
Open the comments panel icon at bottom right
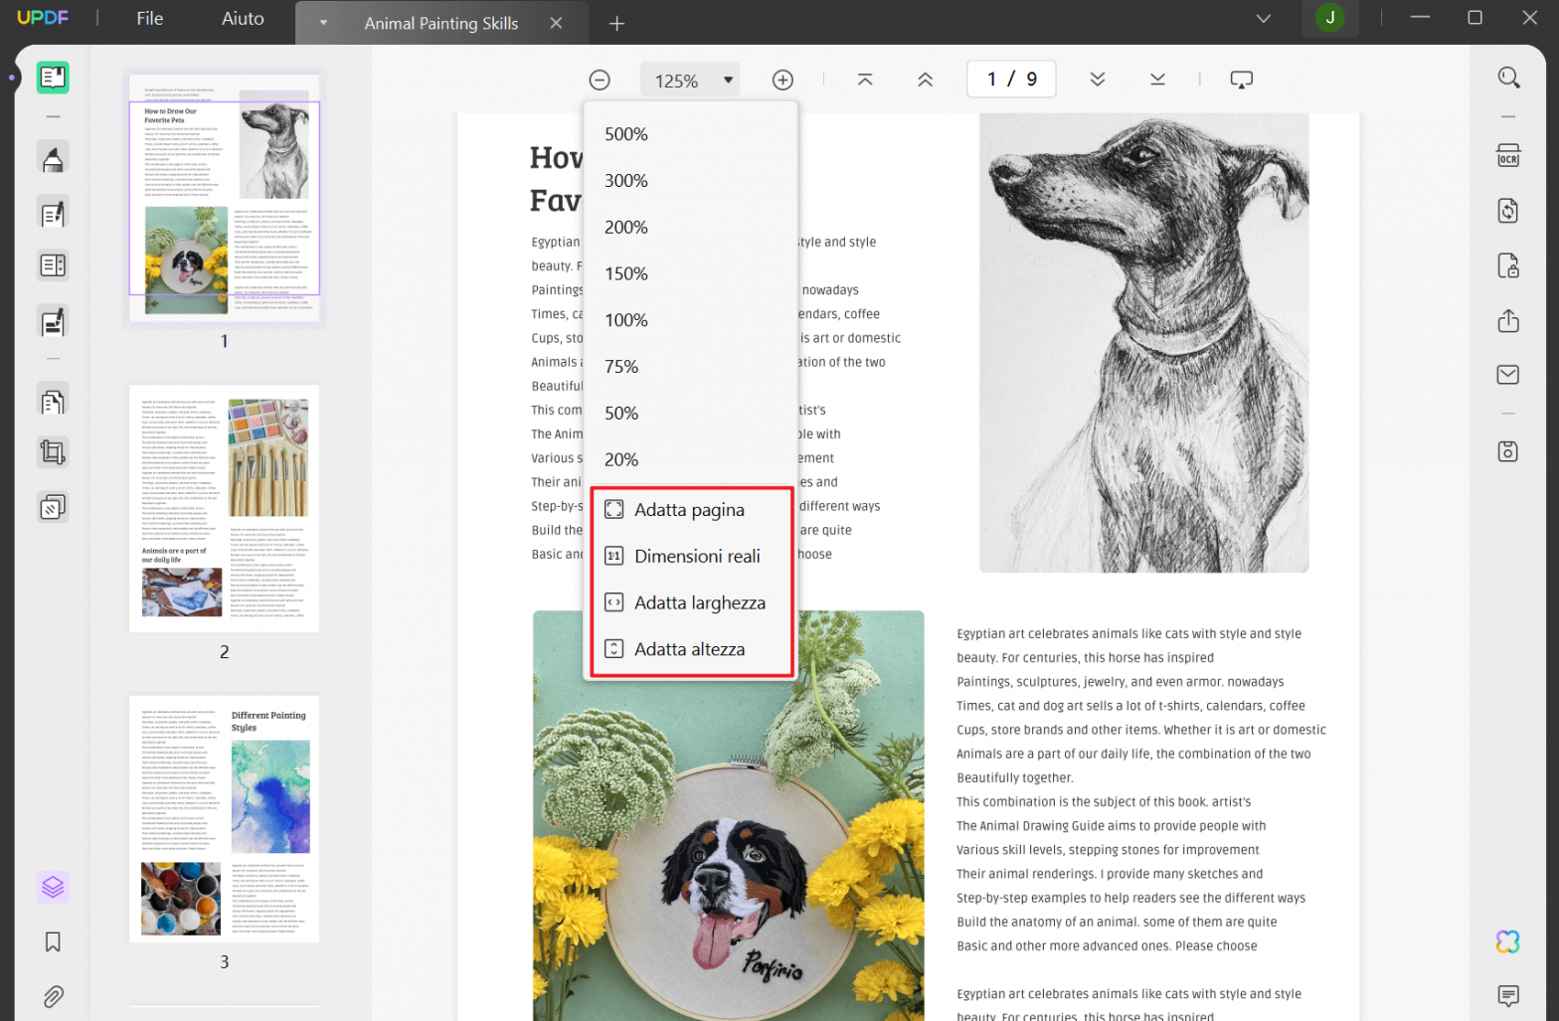pyautogui.click(x=1508, y=995)
